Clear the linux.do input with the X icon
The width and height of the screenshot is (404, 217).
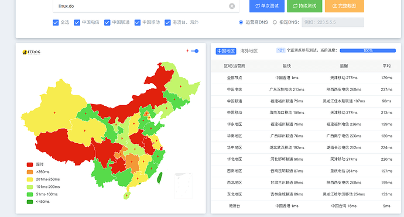point(232,6)
